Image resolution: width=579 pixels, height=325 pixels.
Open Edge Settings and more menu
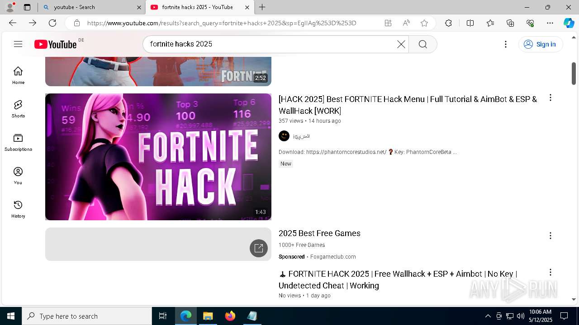550,23
